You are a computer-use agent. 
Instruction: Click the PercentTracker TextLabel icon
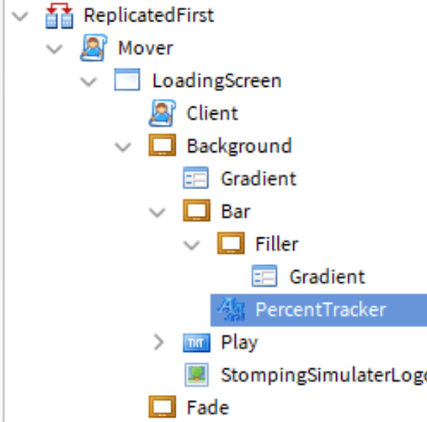[232, 310]
